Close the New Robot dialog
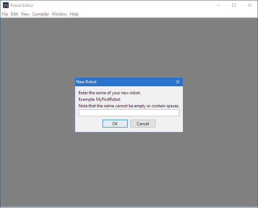258x208 pixels. click(x=178, y=82)
